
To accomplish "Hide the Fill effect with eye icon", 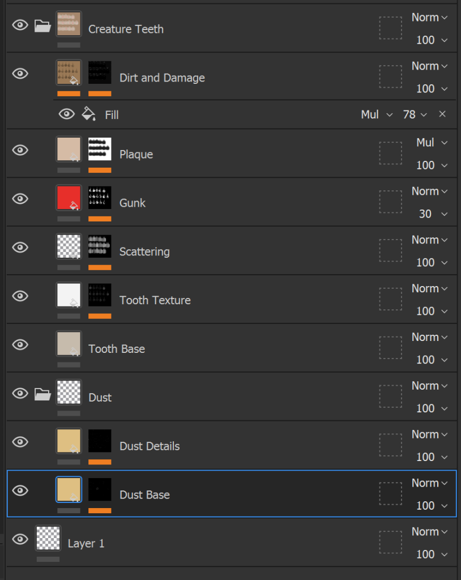I will pos(67,114).
